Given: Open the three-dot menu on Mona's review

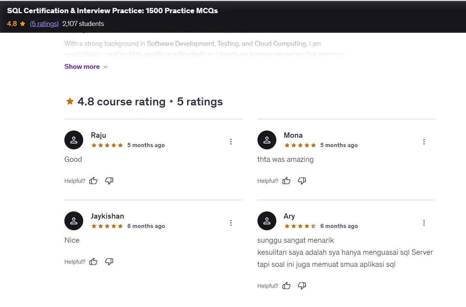Looking at the screenshot, I should pyautogui.click(x=424, y=142).
